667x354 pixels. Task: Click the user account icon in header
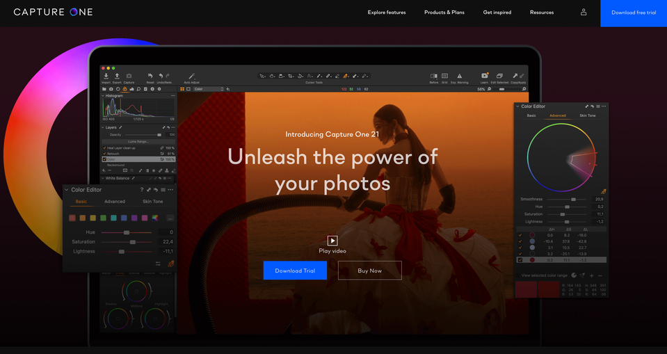click(x=584, y=13)
